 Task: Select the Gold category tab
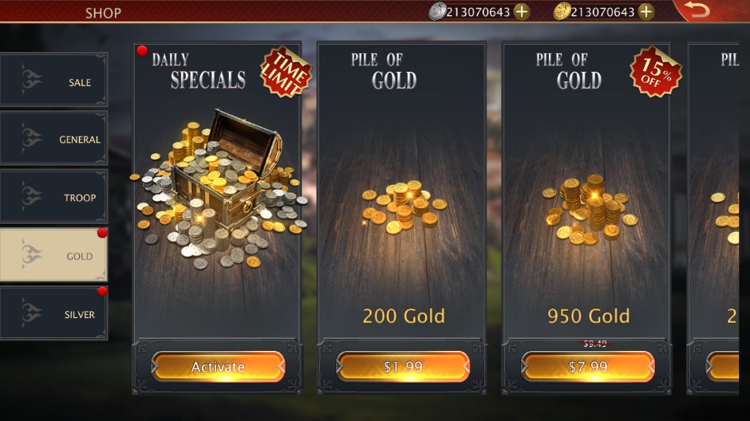53,254
